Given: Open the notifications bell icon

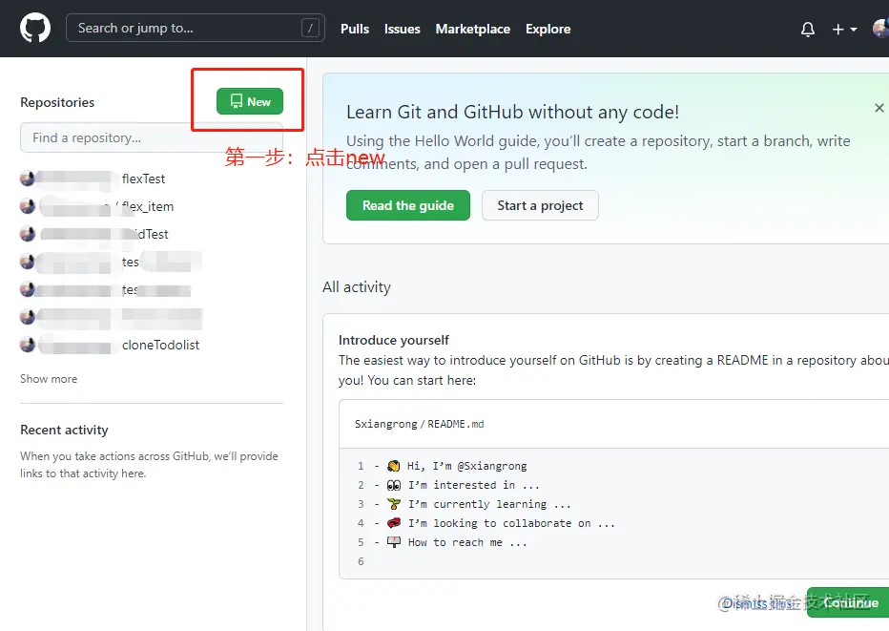Looking at the screenshot, I should tap(807, 29).
